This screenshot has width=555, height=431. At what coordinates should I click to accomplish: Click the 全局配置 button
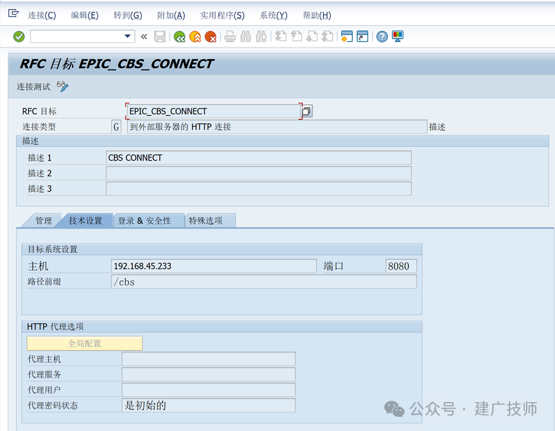(85, 343)
